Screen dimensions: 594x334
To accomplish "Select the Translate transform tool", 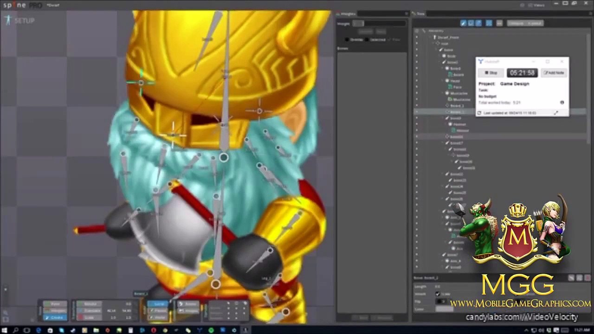I will coord(89,310).
